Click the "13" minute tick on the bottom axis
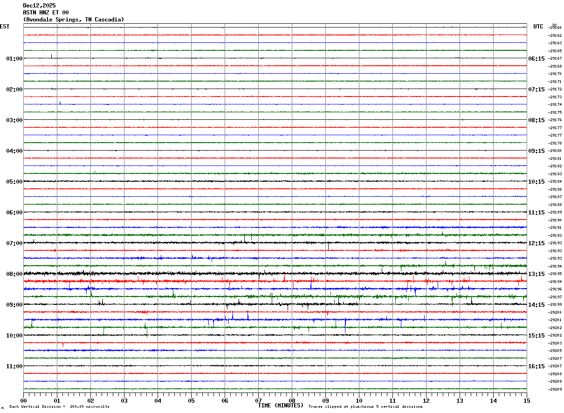The height and width of the screenshot is (413, 564). click(x=460, y=400)
